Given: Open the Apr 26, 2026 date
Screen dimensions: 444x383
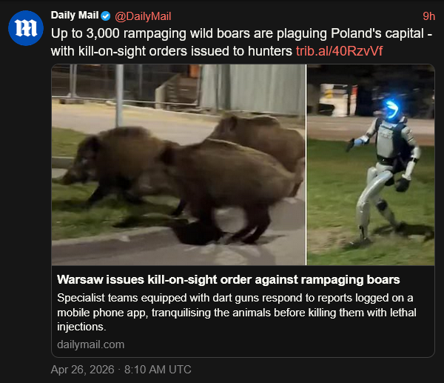Looking at the screenshot, I should pyautogui.click(x=82, y=370).
